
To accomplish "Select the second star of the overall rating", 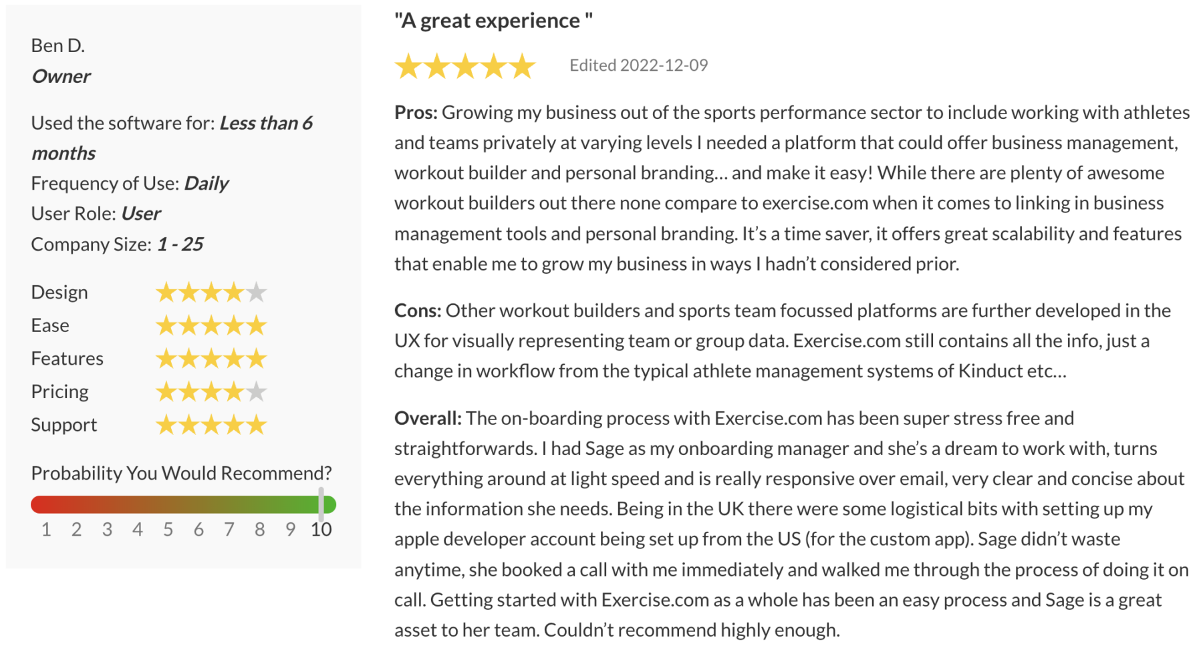I will click(x=437, y=66).
